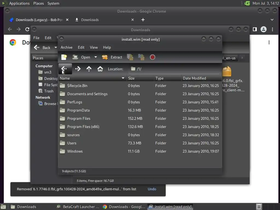The image size is (280, 210).
Task: Go back using the archive back arrow
Action: 65,69
